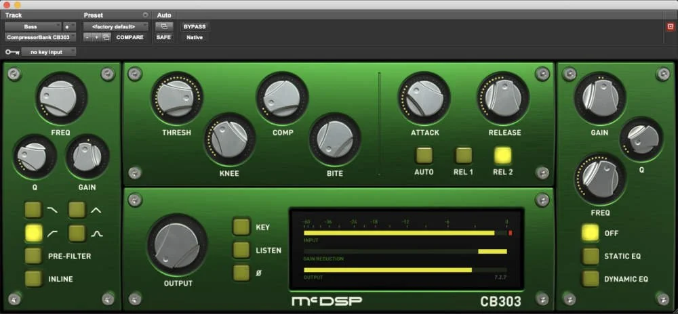Click the OUTPUT level meter bar
678x314 pixels.
tap(405, 270)
